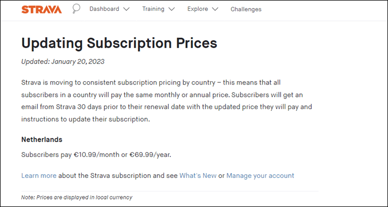Click the Strava logo
388x207 pixels.
point(41,9)
